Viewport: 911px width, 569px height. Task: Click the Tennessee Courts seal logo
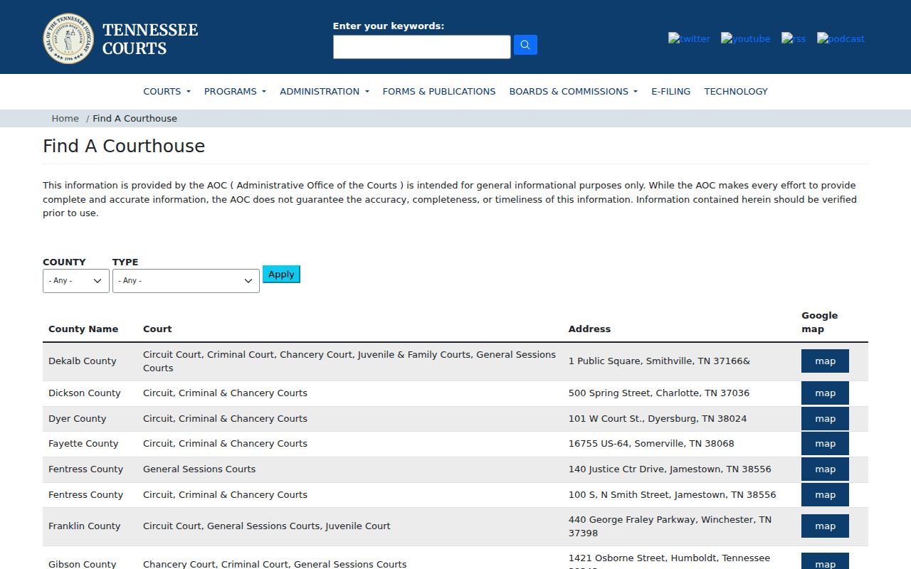coord(68,38)
